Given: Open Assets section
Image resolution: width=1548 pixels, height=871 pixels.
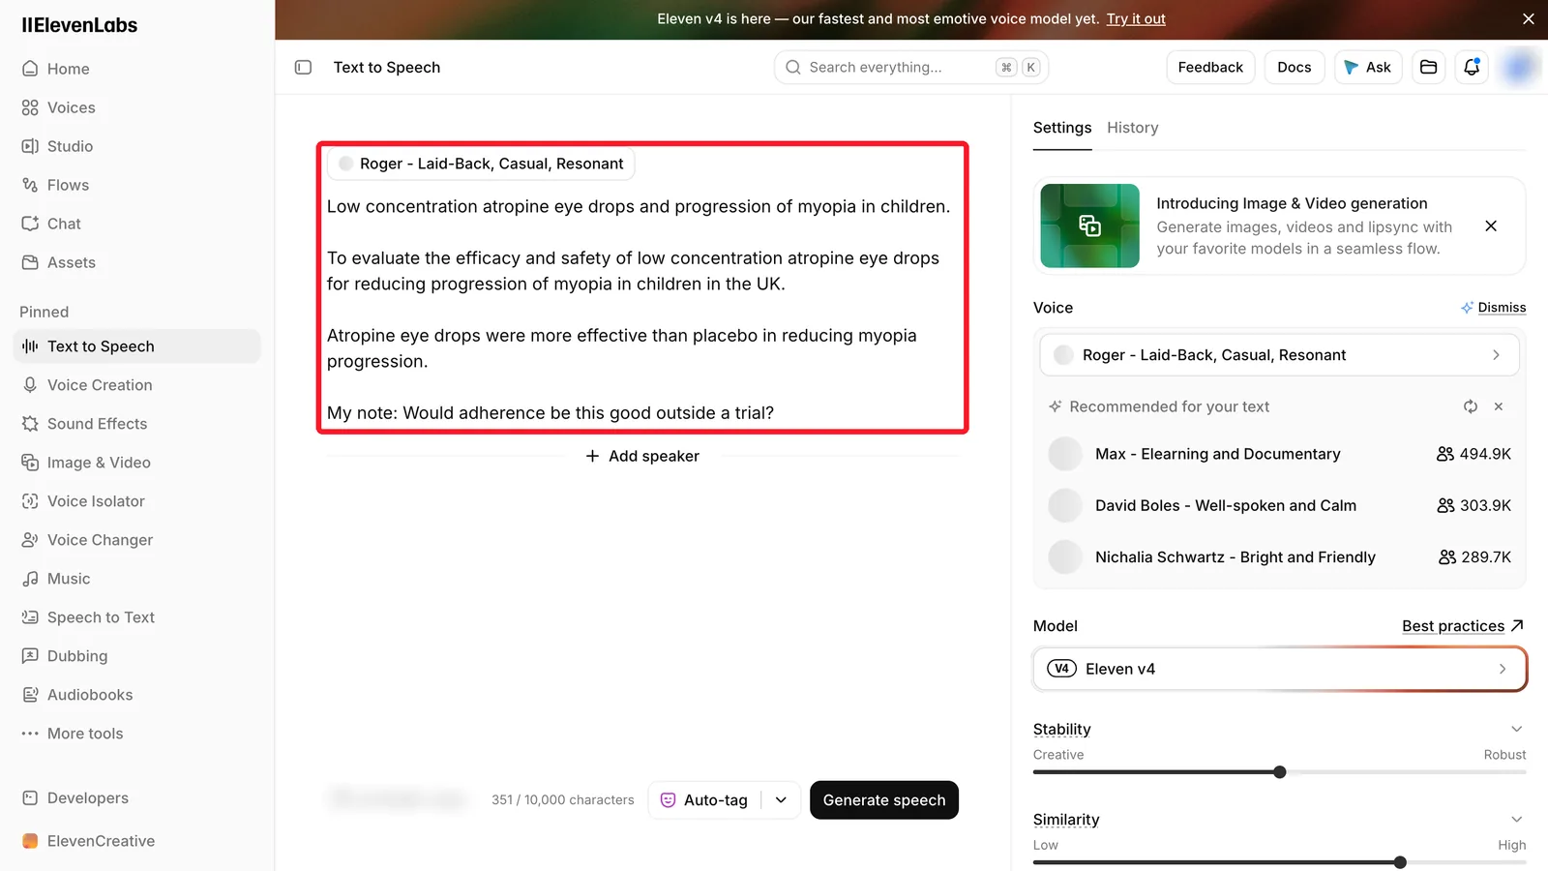Looking at the screenshot, I should coord(138,262).
